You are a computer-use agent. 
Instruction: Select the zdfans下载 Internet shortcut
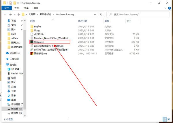(51, 50)
